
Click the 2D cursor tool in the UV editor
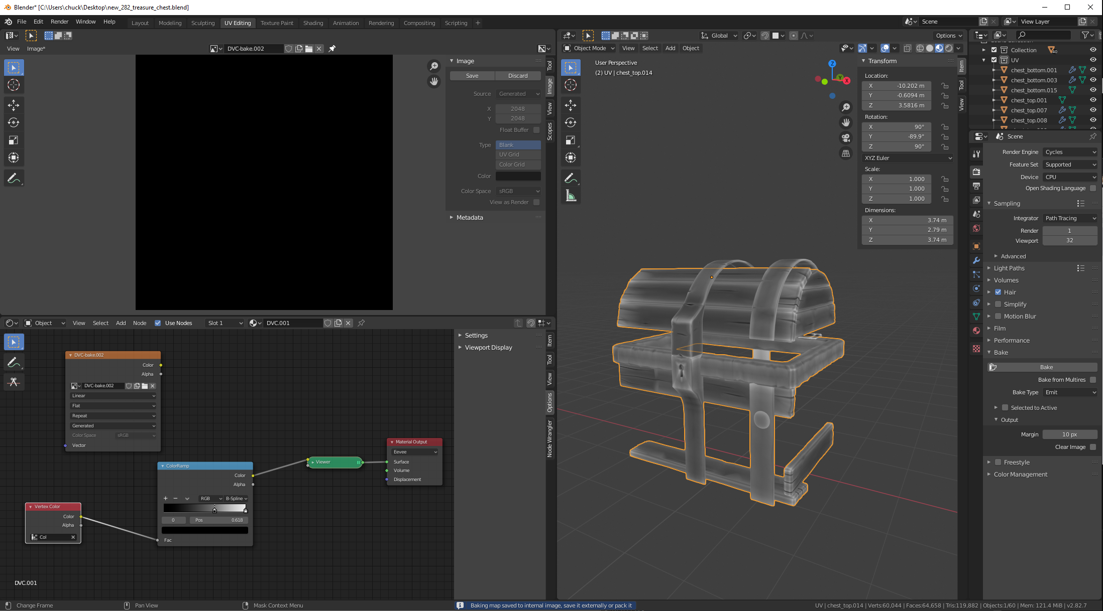click(x=14, y=85)
